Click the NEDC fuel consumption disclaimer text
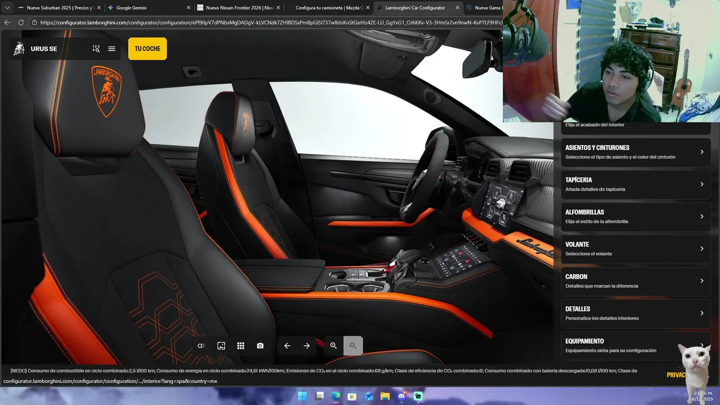Screen dimensions: 720x405 324,371
